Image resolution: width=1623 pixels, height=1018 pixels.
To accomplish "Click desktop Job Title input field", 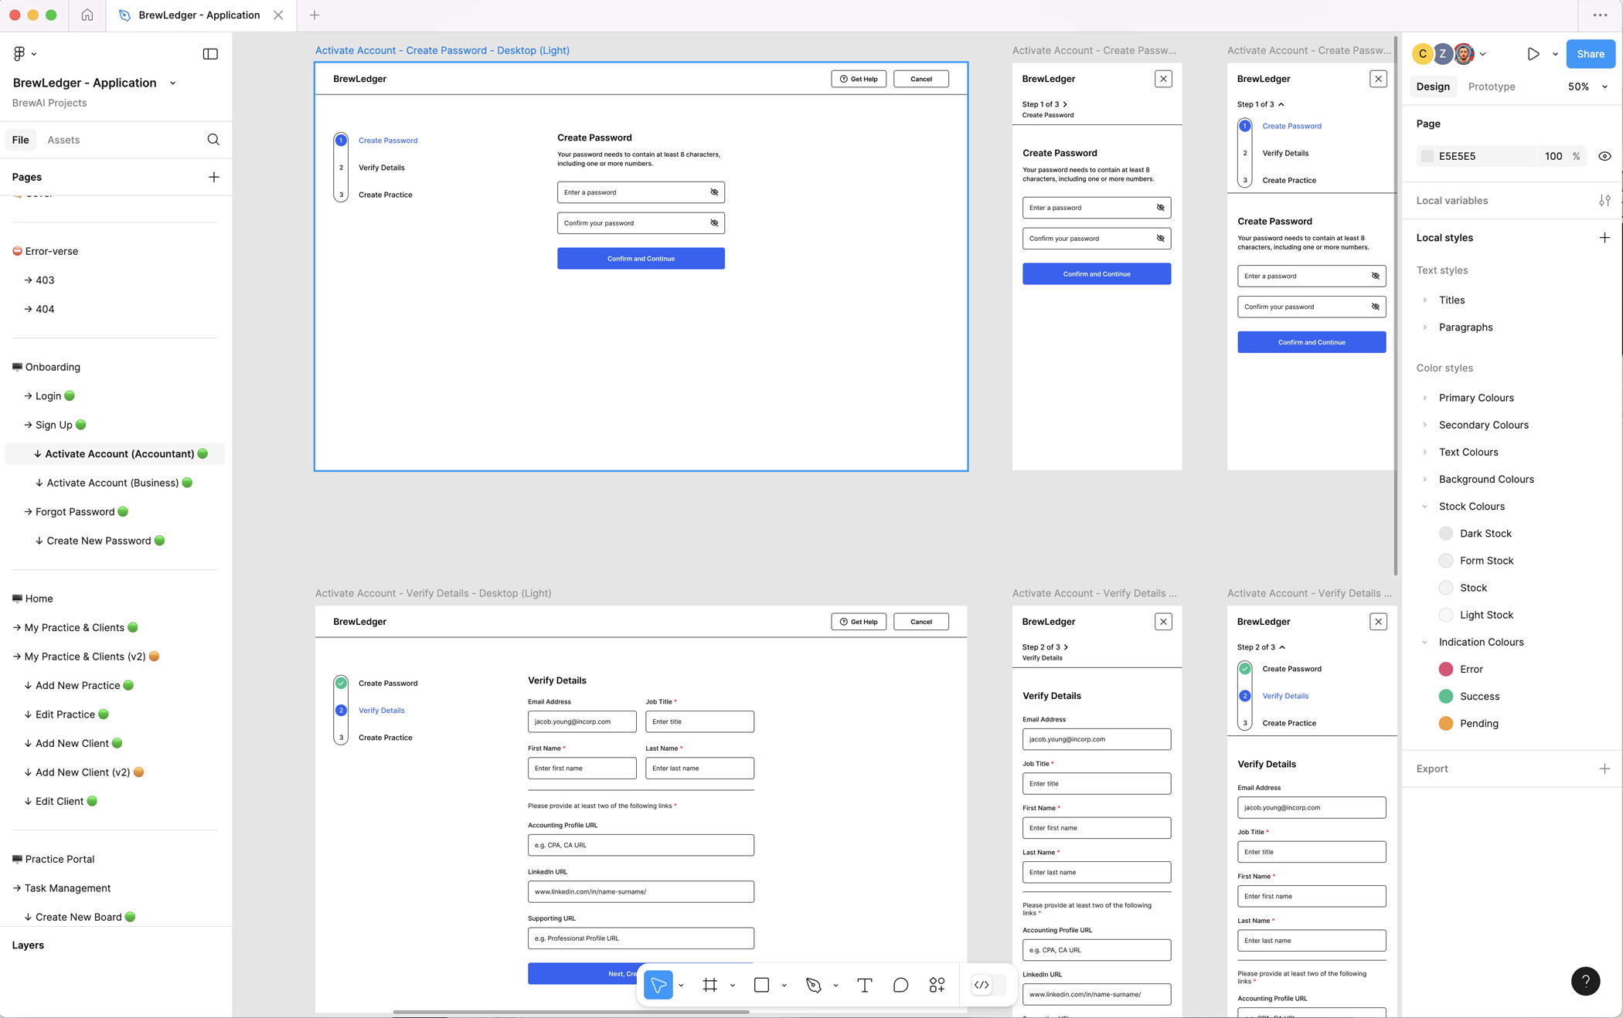I will click(x=699, y=721).
